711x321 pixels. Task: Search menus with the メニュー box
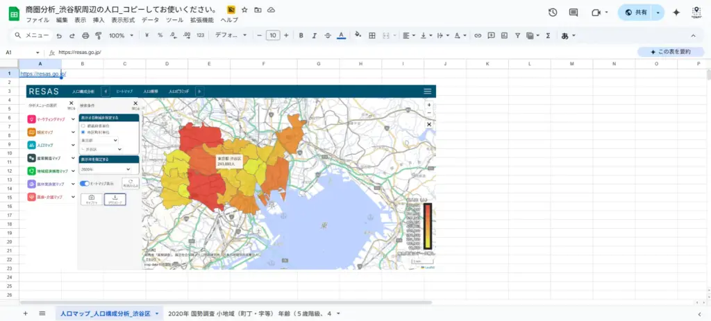click(31, 35)
